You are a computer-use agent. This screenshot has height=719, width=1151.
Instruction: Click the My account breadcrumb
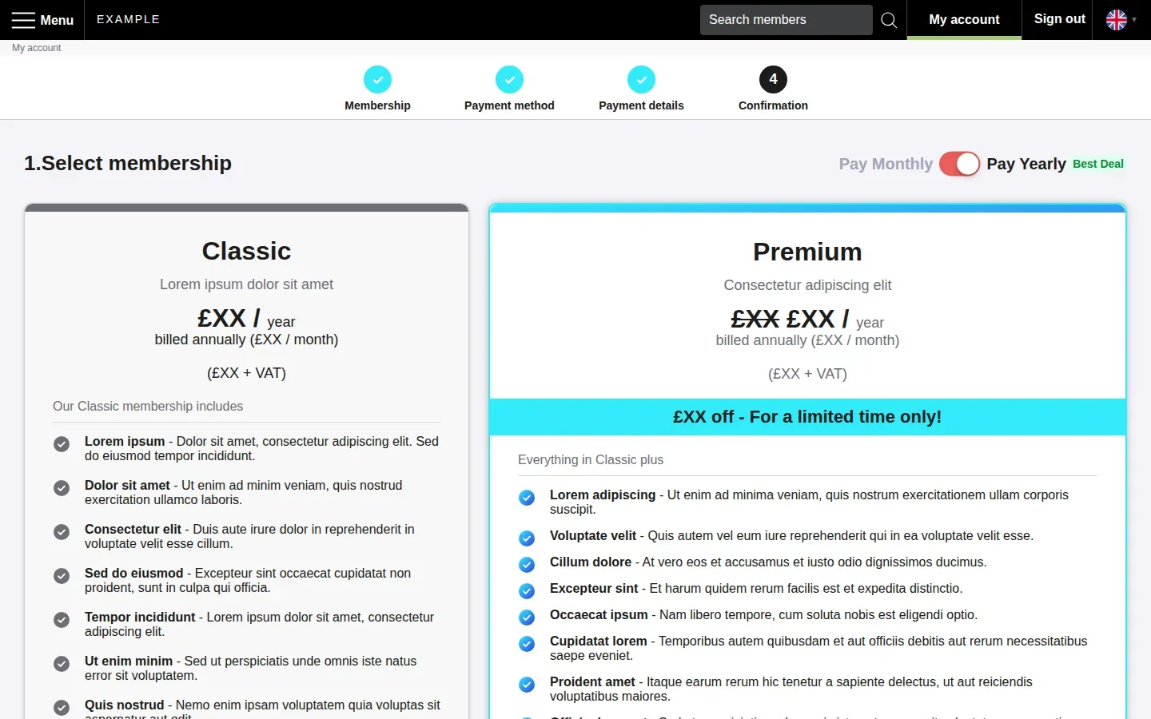[37, 48]
